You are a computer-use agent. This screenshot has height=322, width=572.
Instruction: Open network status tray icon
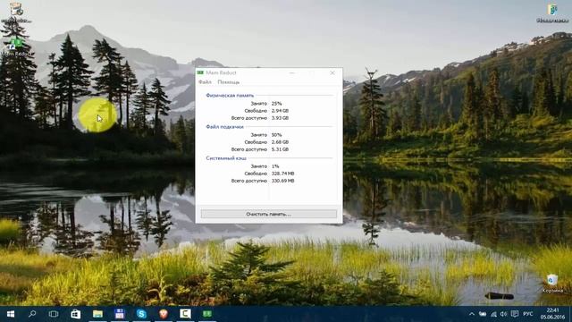(x=493, y=314)
